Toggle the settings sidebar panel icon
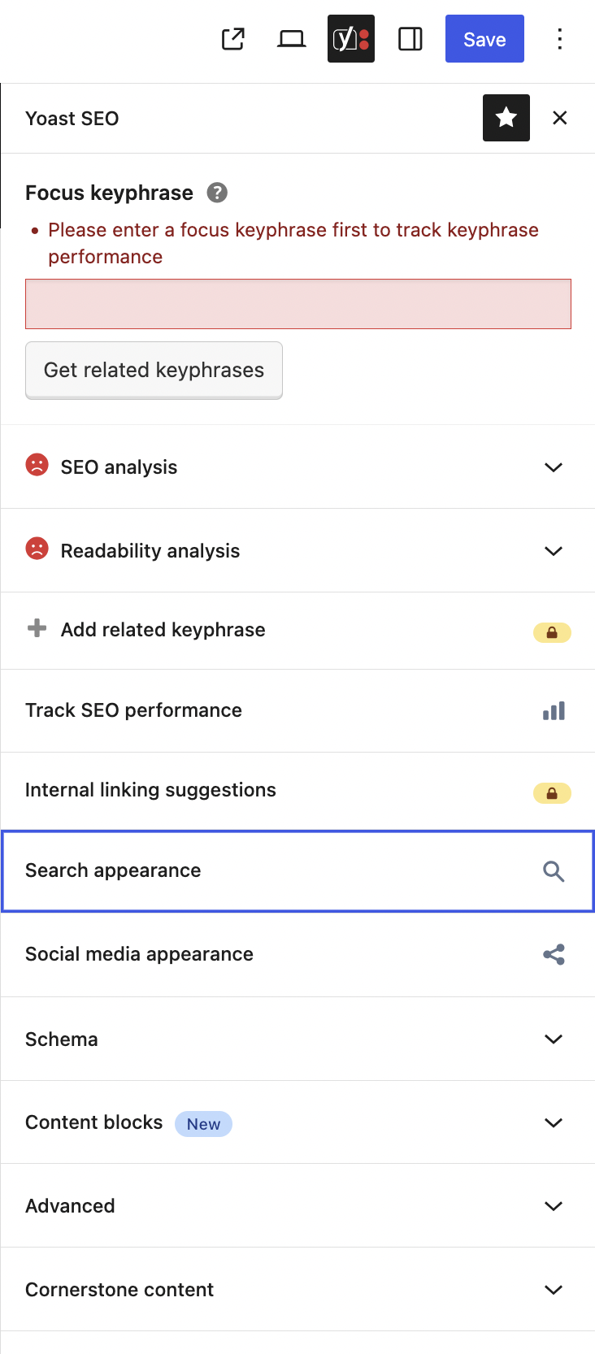This screenshot has height=1354, width=595. click(410, 38)
